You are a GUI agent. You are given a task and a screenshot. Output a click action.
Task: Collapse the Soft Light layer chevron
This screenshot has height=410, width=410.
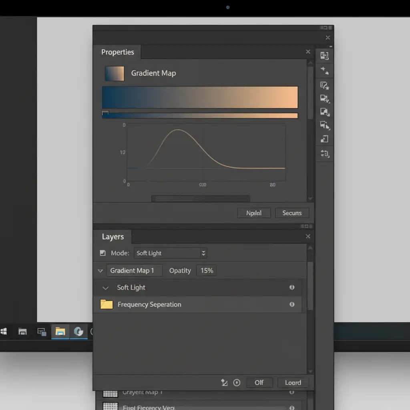click(x=106, y=288)
